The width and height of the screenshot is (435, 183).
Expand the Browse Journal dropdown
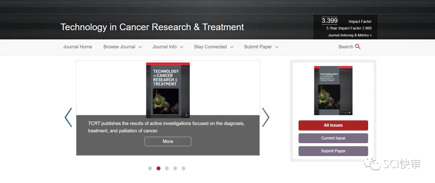tap(122, 47)
